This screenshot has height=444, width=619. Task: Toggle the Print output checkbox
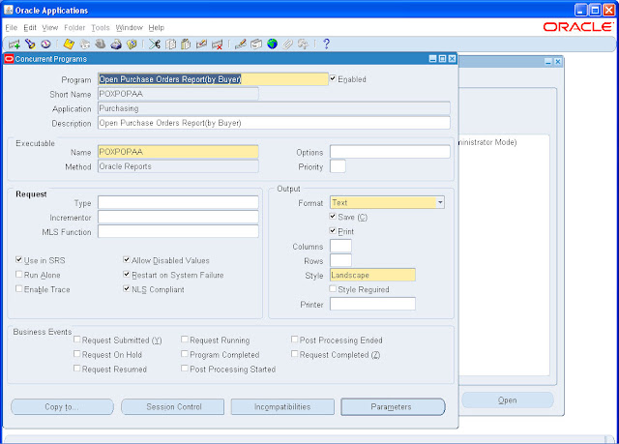pyautogui.click(x=333, y=231)
